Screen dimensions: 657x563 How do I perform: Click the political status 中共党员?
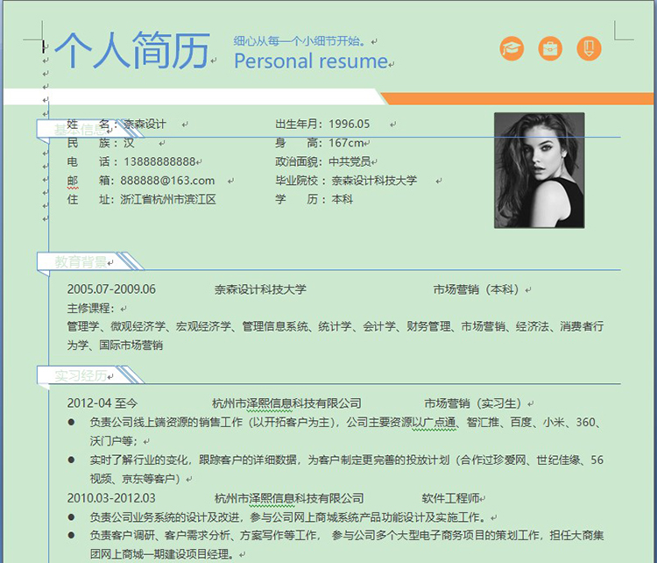pyautogui.click(x=350, y=161)
